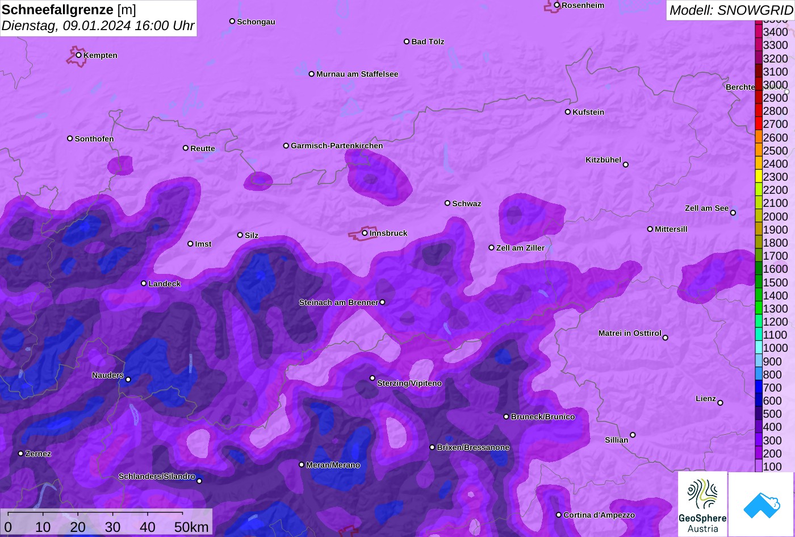
Task: Click the Meran/Merano marker
Action: click(x=301, y=465)
